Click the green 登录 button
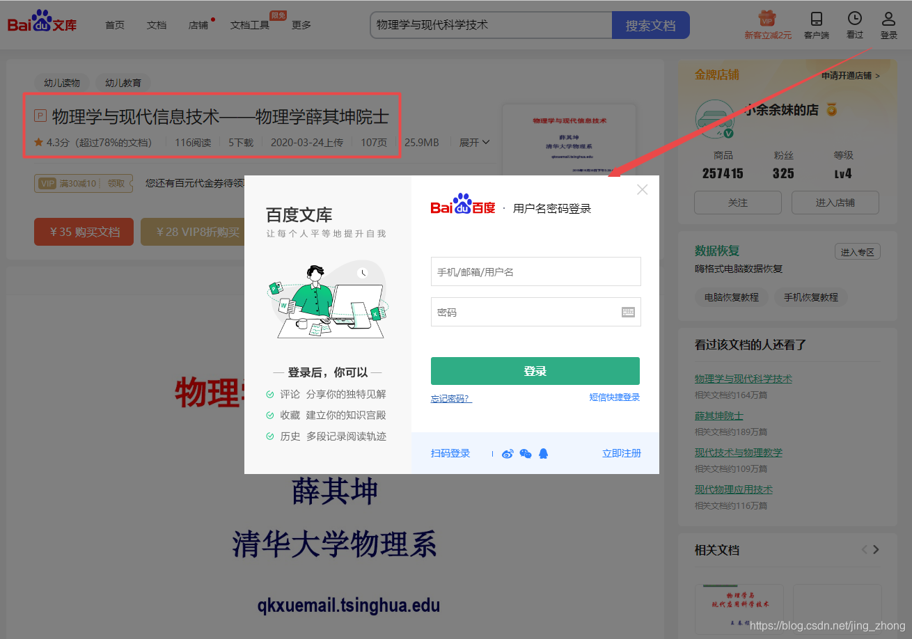The height and width of the screenshot is (639, 912). 535,371
